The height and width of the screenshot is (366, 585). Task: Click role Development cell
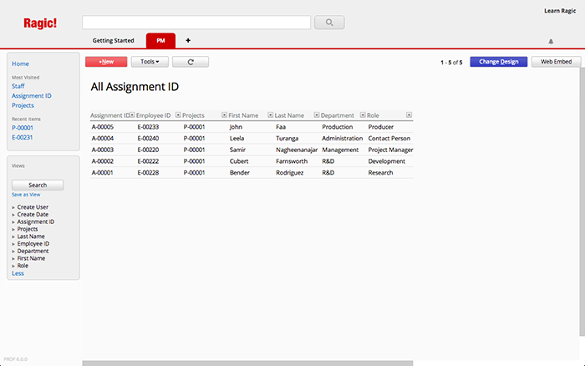tap(386, 161)
